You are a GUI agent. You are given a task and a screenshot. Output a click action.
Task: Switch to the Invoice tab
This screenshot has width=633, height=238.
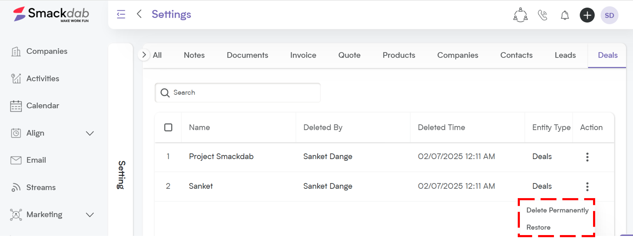[303, 55]
